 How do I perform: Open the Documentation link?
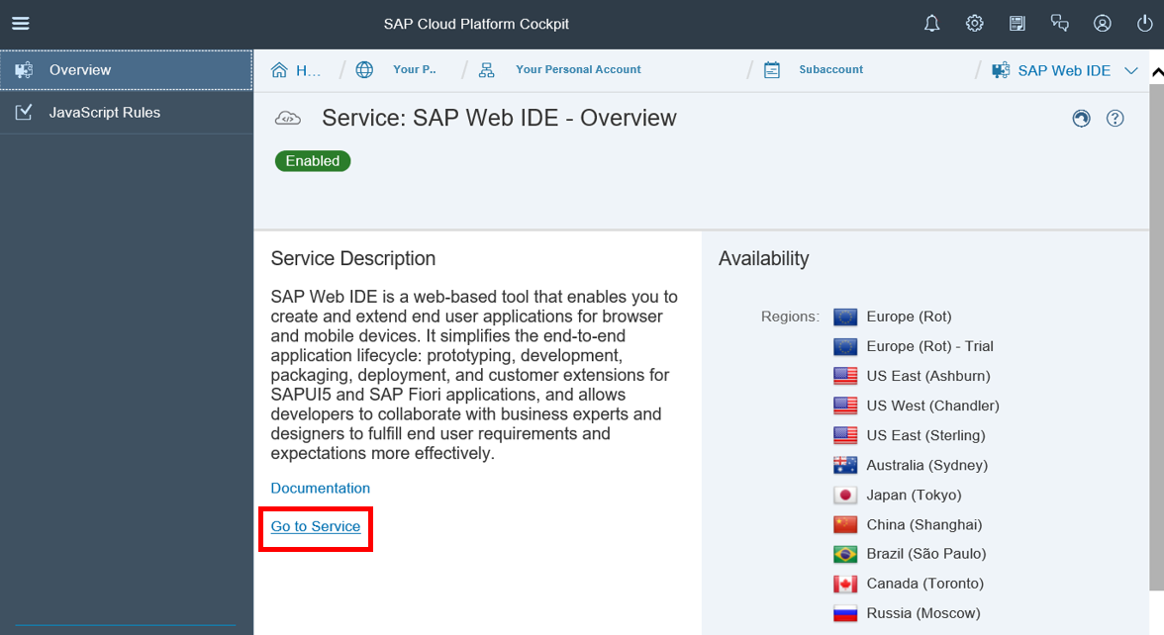[x=320, y=489]
